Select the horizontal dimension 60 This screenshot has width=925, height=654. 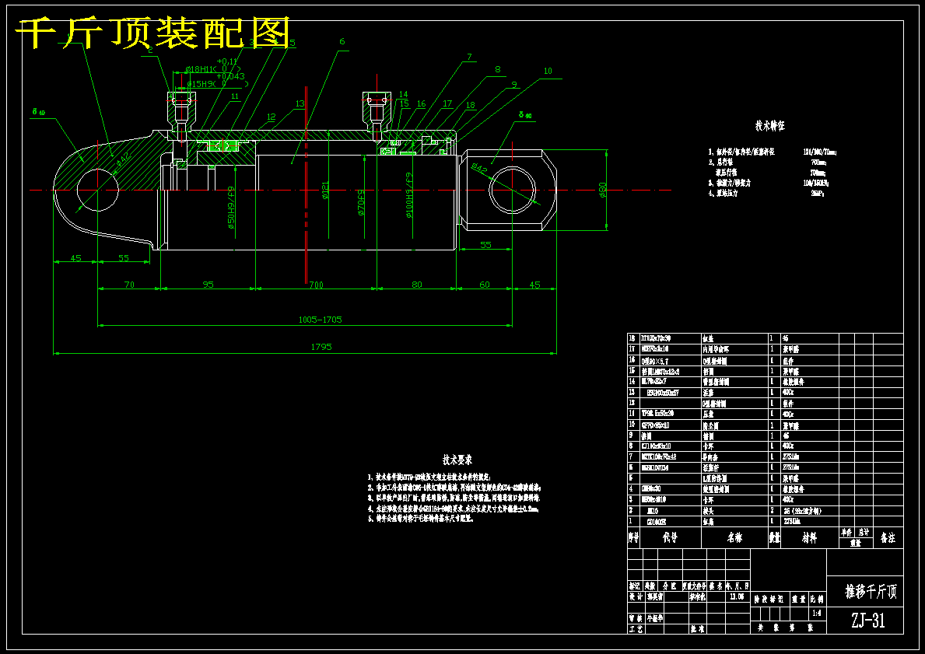pyautogui.click(x=485, y=285)
